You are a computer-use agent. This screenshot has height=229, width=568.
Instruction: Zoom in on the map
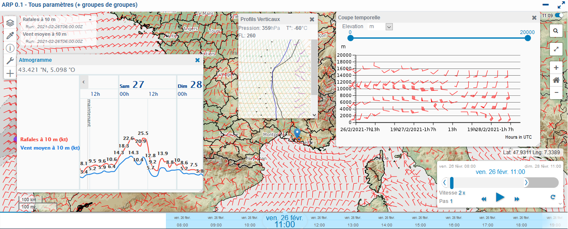pyautogui.click(x=556, y=68)
